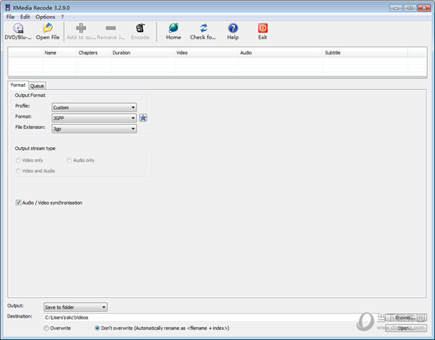Click the Video column header
This screenshot has width=435, height=340.
pos(207,53)
